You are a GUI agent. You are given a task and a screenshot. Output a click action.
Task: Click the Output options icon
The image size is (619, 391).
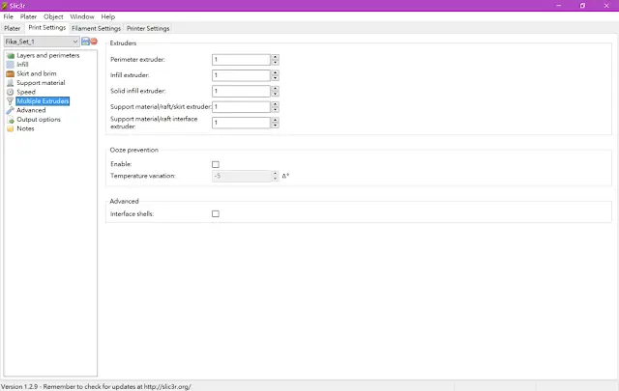click(11, 120)
